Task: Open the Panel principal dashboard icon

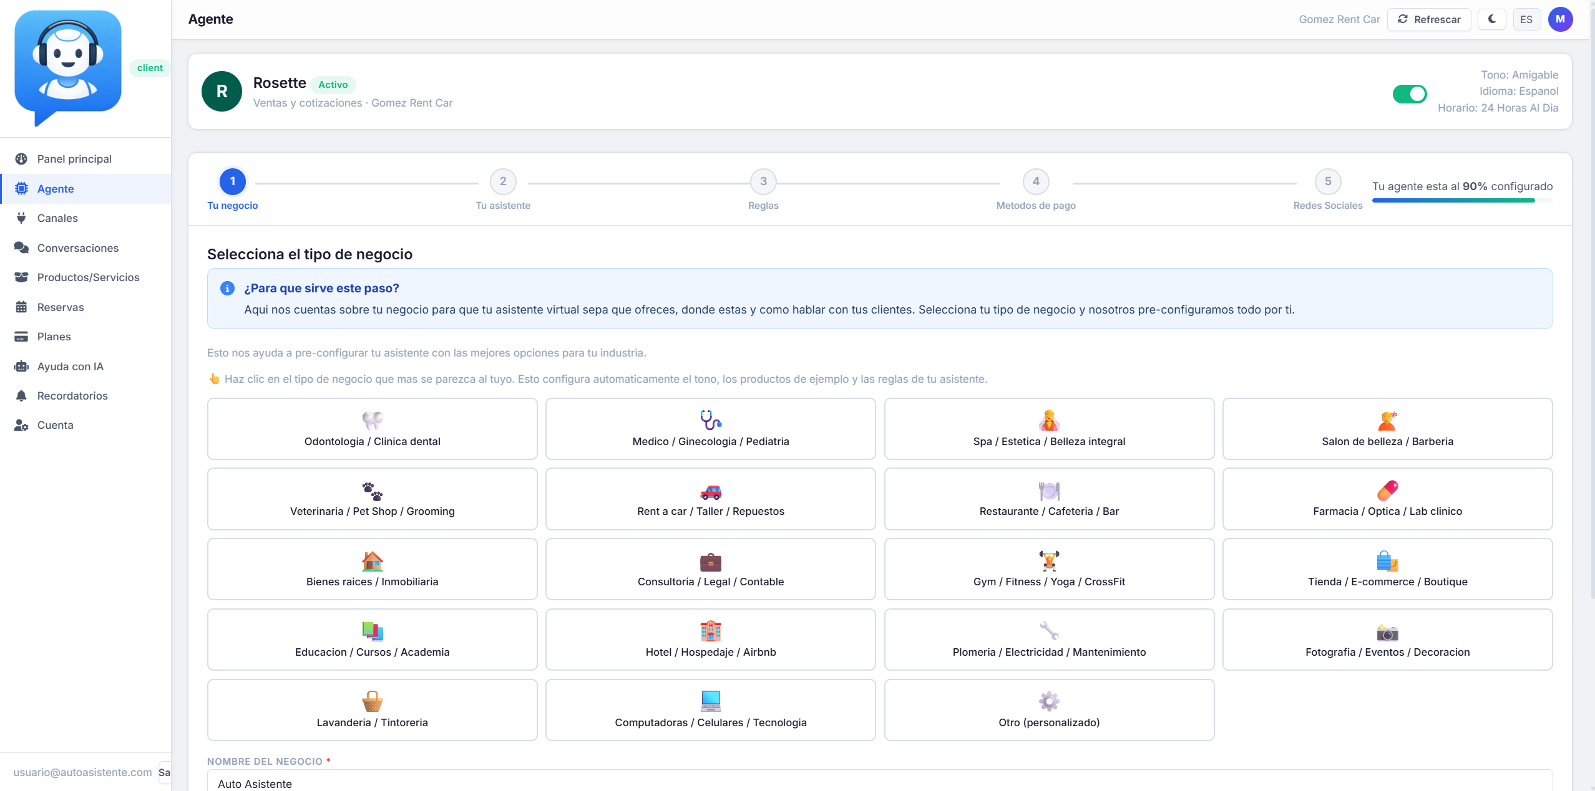Action: click(x=21, y=159)
